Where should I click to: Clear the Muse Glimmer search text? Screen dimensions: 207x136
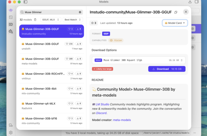(80, 12)
